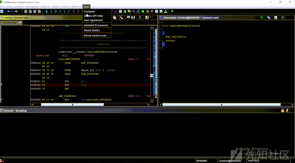The width and height of the screenshot is (295, 163).
Task: Click the listing horizontal scroll right arrow
Action: pyautogui.click(x=149, y=105)
